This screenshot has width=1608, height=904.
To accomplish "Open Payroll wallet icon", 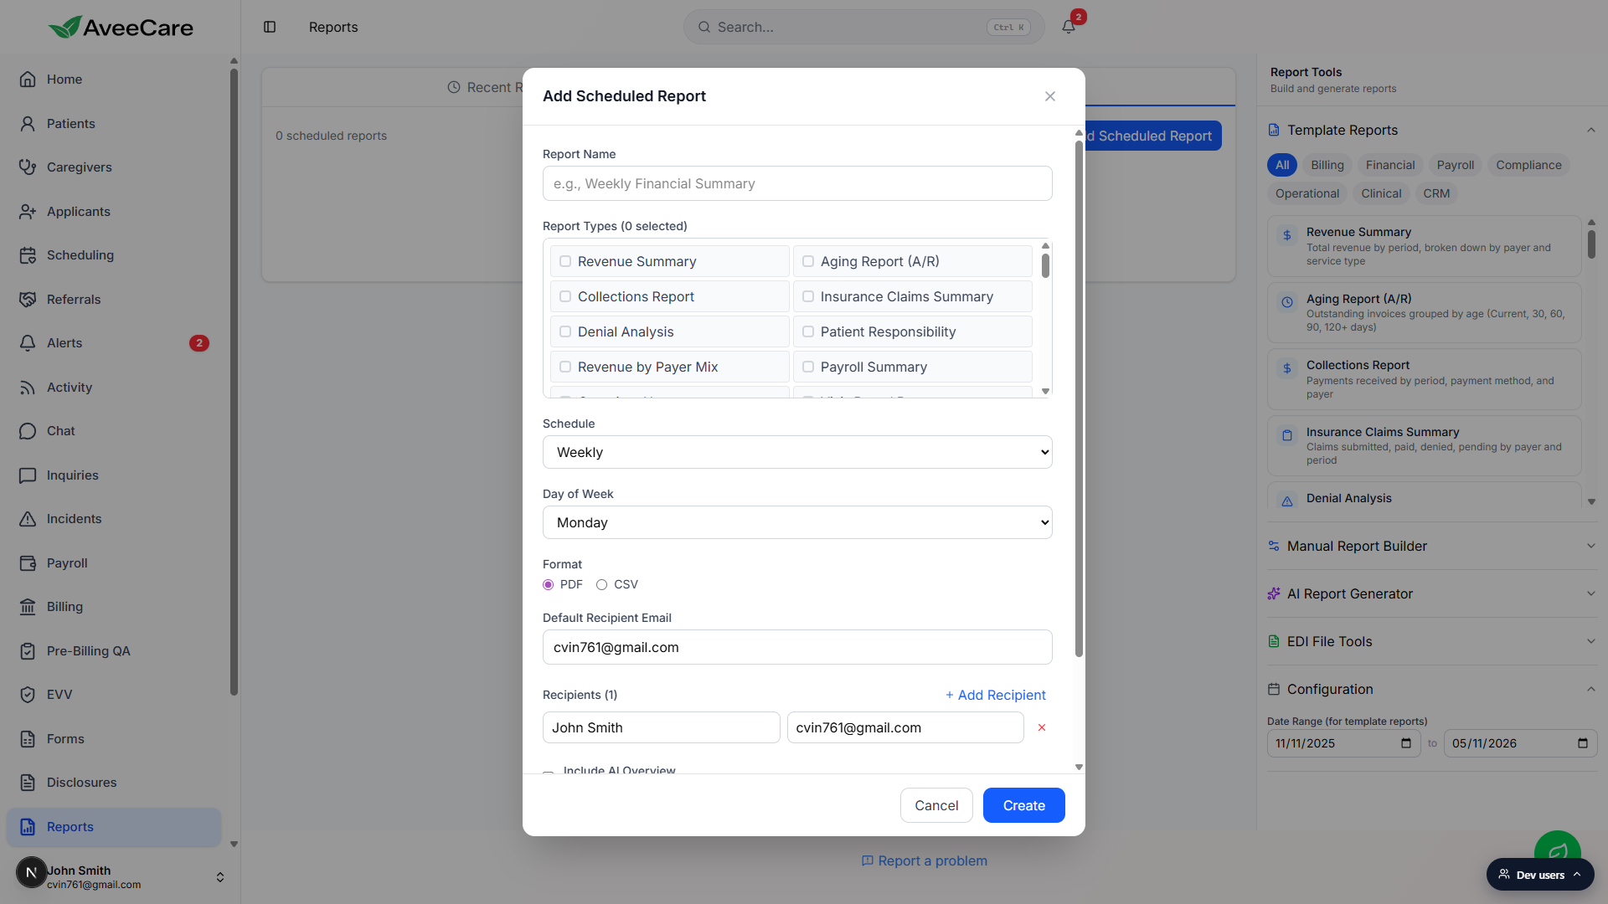I will (x=28, y=563).
